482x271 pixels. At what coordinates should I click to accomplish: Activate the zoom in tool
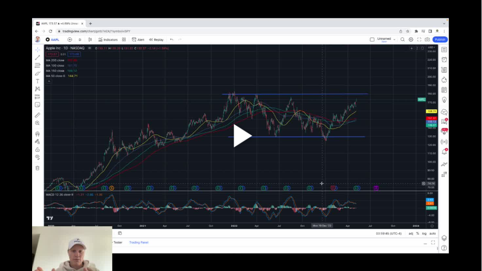37,123
